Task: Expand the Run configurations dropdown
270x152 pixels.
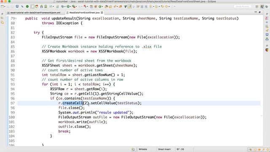Action: pos(70,7)
